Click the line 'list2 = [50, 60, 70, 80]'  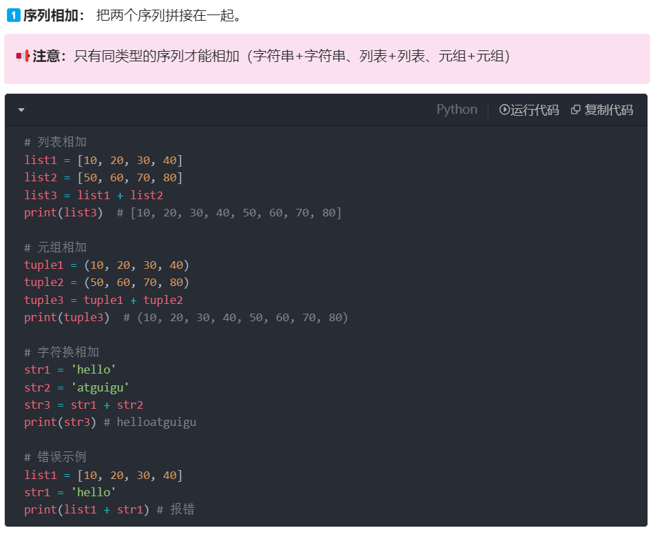tap(103, 178)
